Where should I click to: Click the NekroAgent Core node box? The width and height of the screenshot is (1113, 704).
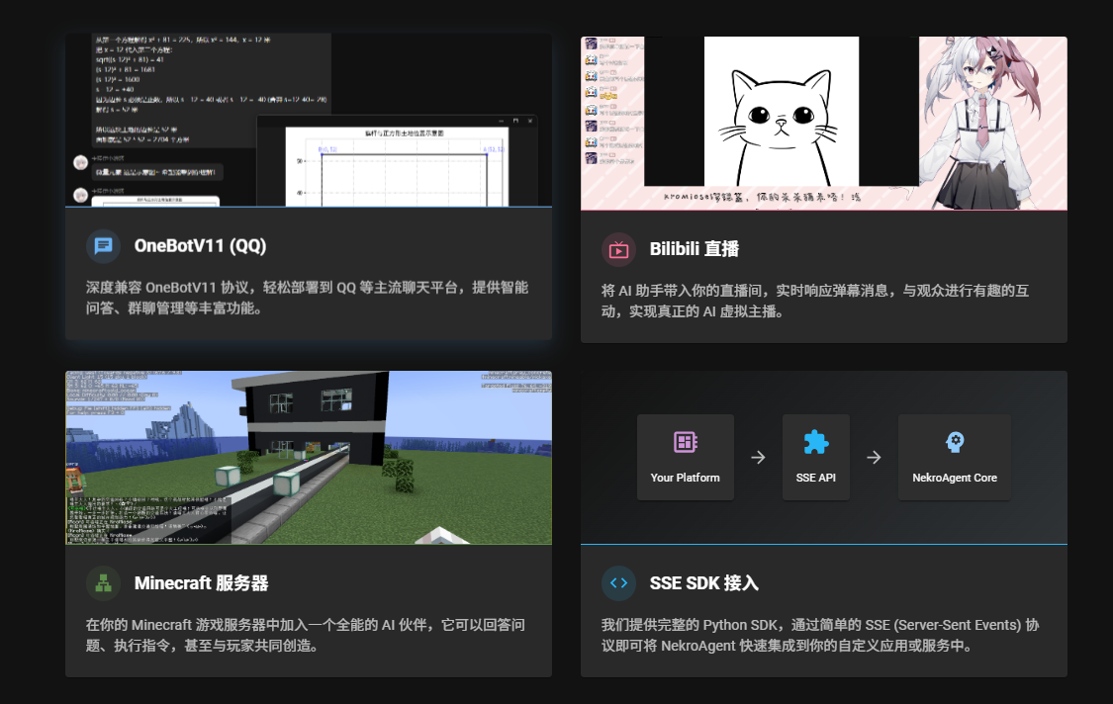coord(954,457)
